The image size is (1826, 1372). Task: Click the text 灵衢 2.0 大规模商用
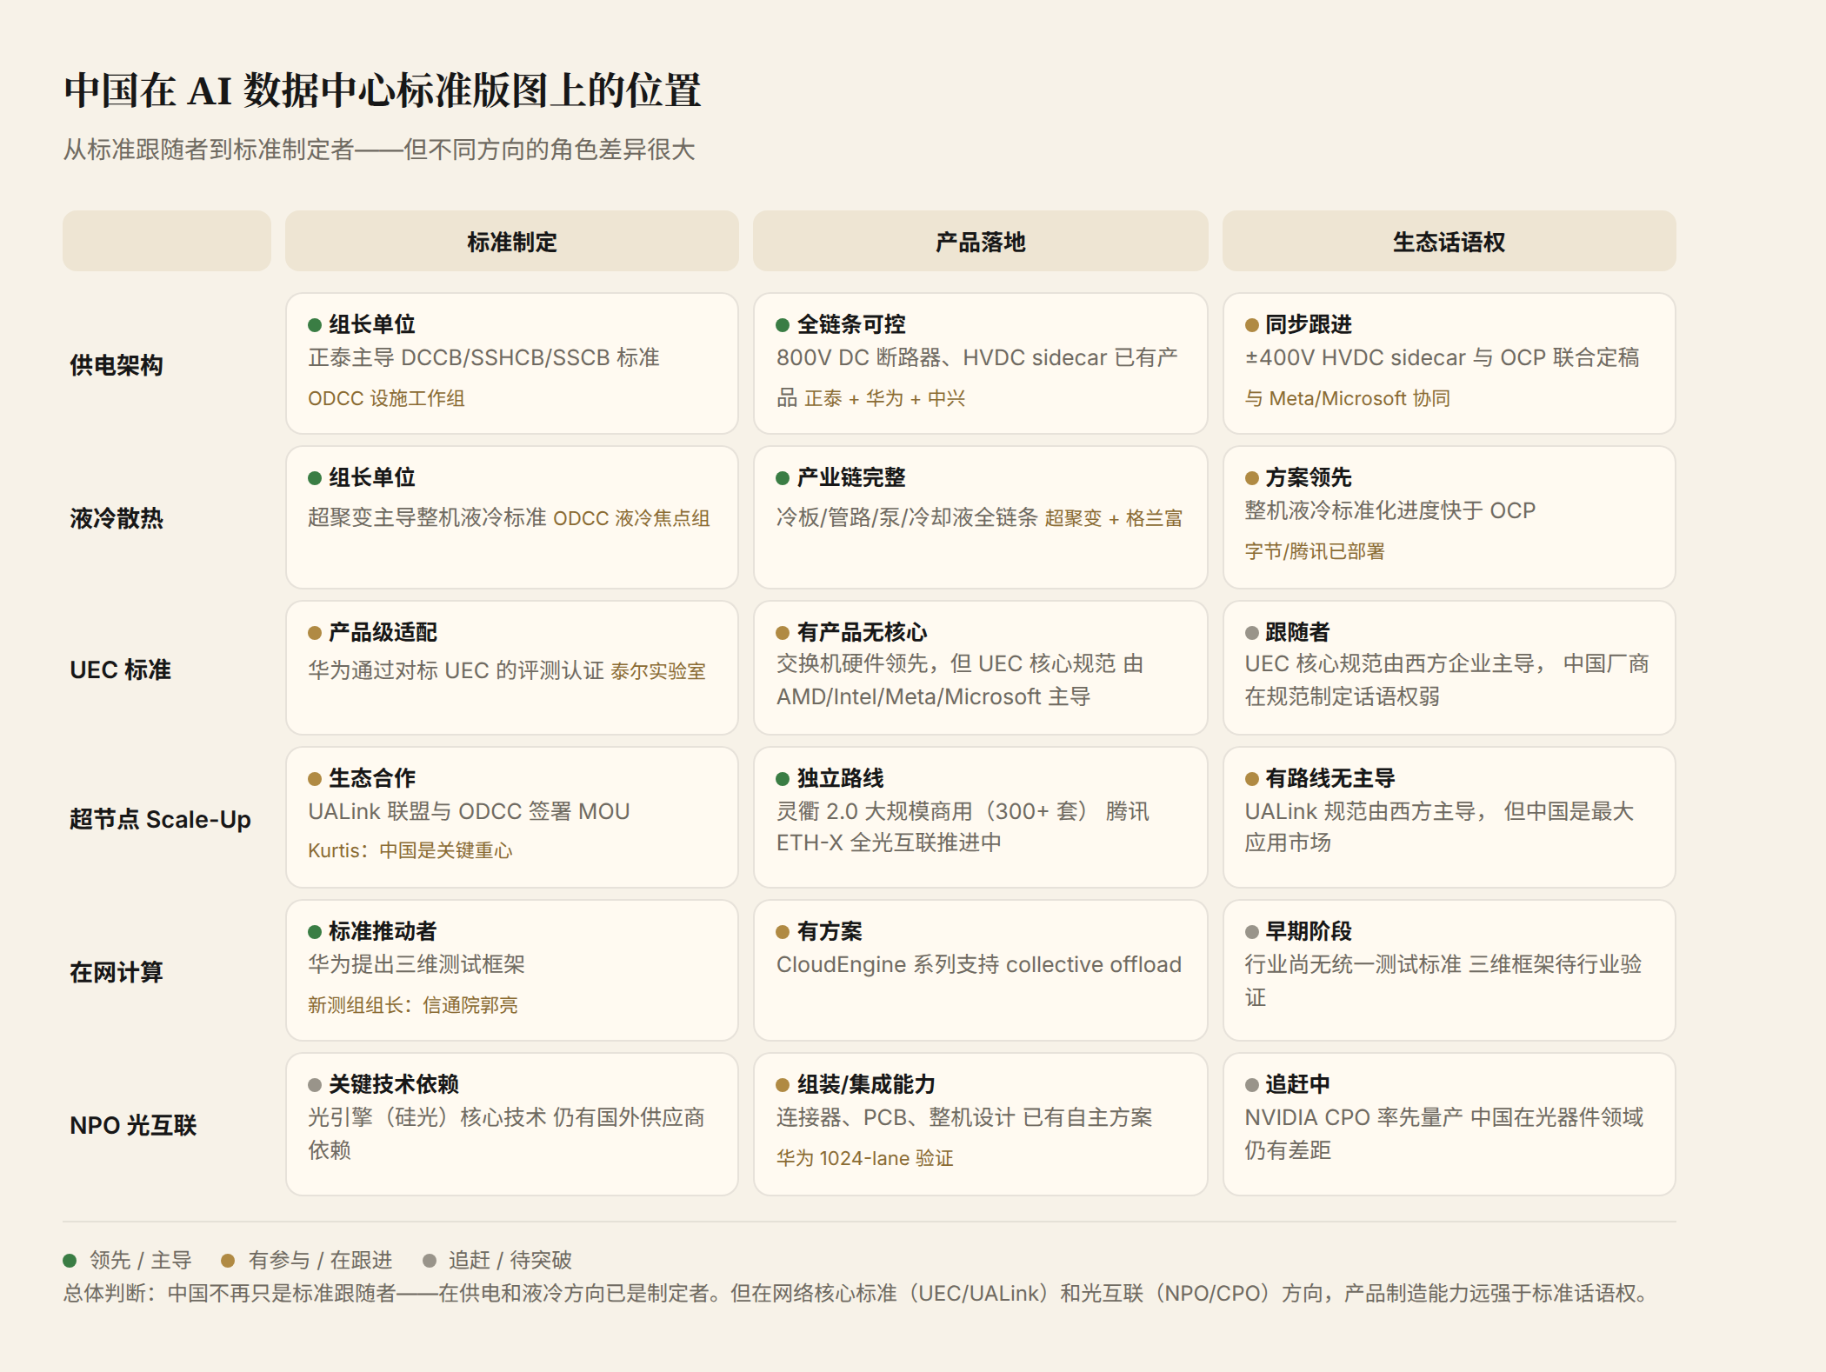(875, 811)
